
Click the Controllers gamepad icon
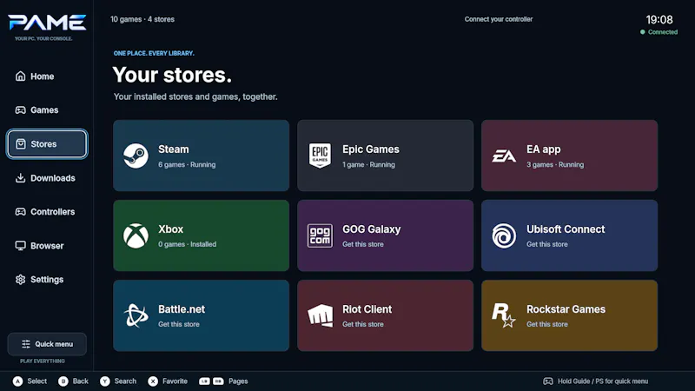coord(20,211)
